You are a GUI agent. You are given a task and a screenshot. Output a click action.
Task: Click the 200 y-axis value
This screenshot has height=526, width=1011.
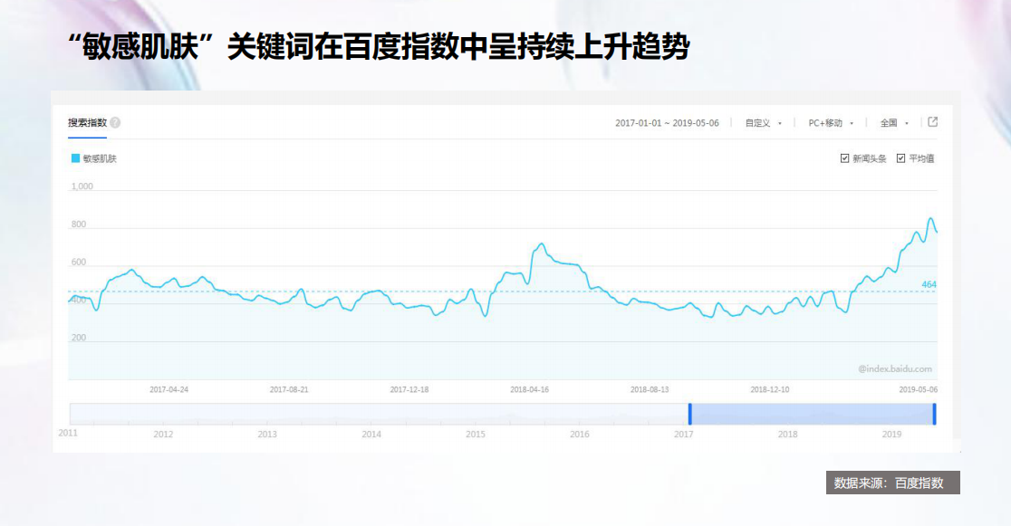[79, 338]
